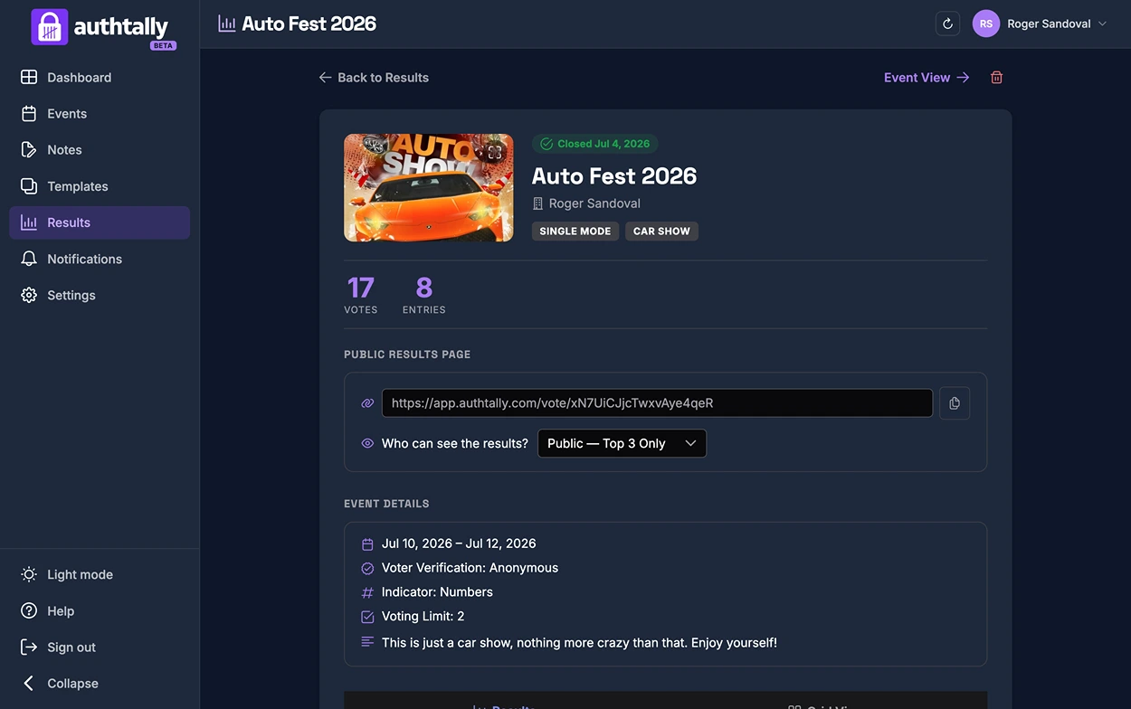Collapse the sidebar
Image resolution: width=1131 pixels, height=709 pixels.
[x=100, y=683]
